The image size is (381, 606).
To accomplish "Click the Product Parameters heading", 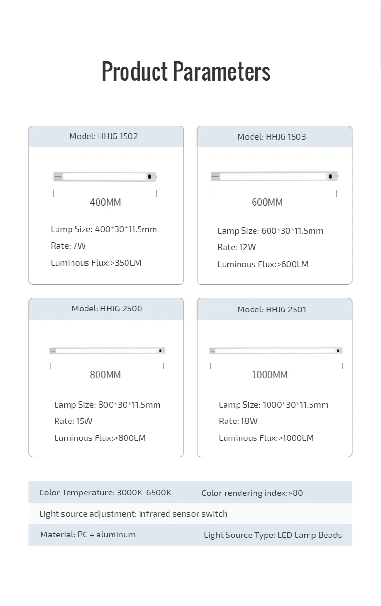I will (186, 71).
